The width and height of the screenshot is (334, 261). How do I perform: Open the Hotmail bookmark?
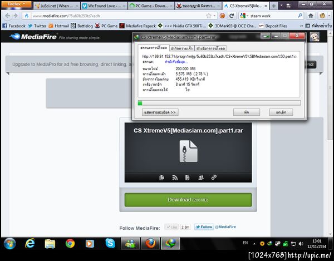pyautogui.click(x=58, y=26)
